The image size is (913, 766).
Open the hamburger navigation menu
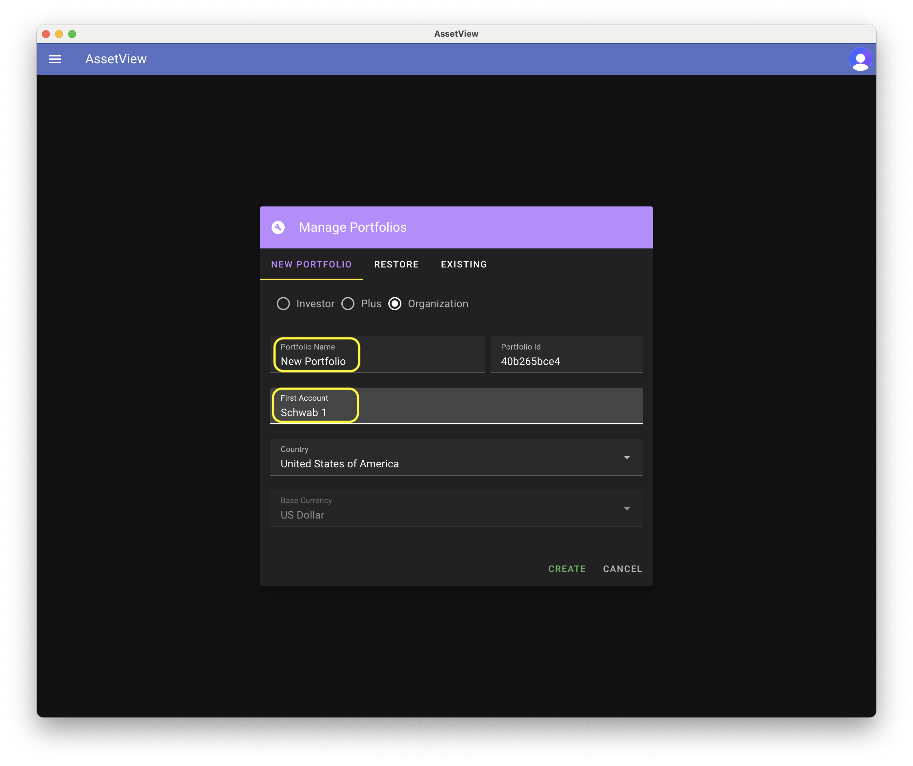click(55, 59)
